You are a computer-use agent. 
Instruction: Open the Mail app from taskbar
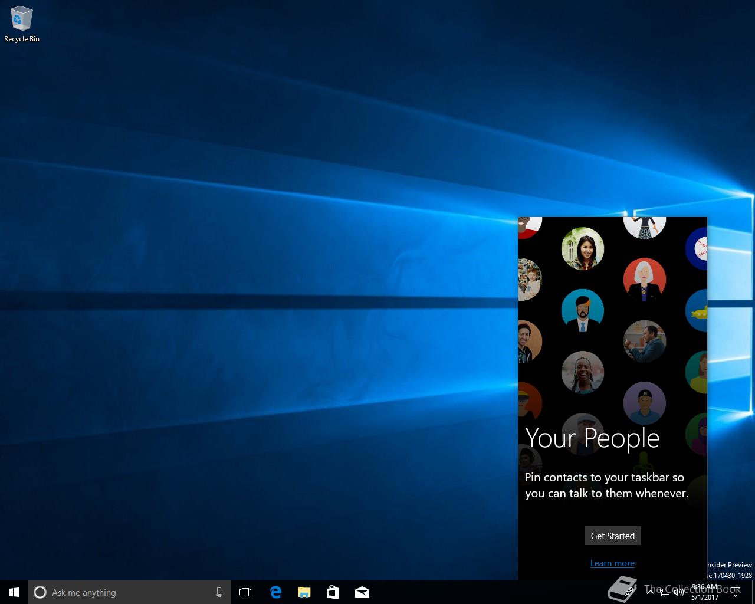[362, 592]
